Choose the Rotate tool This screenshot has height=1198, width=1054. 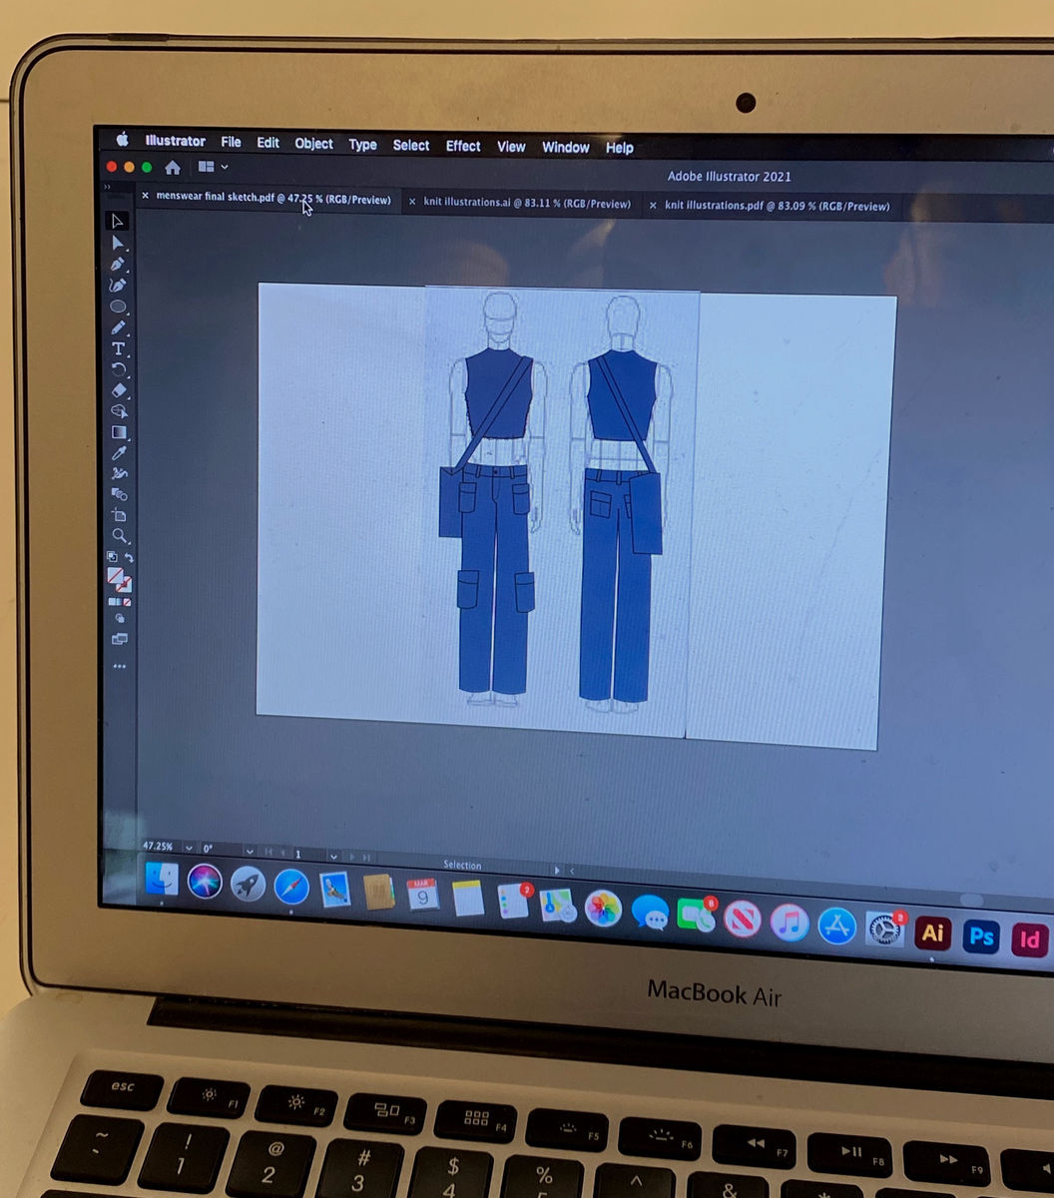tap(118, 369)
